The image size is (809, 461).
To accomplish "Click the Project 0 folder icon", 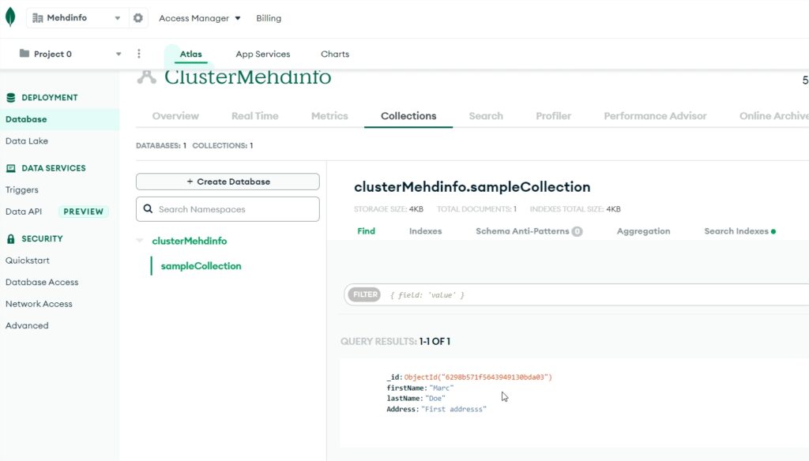I will coord(24,53).
